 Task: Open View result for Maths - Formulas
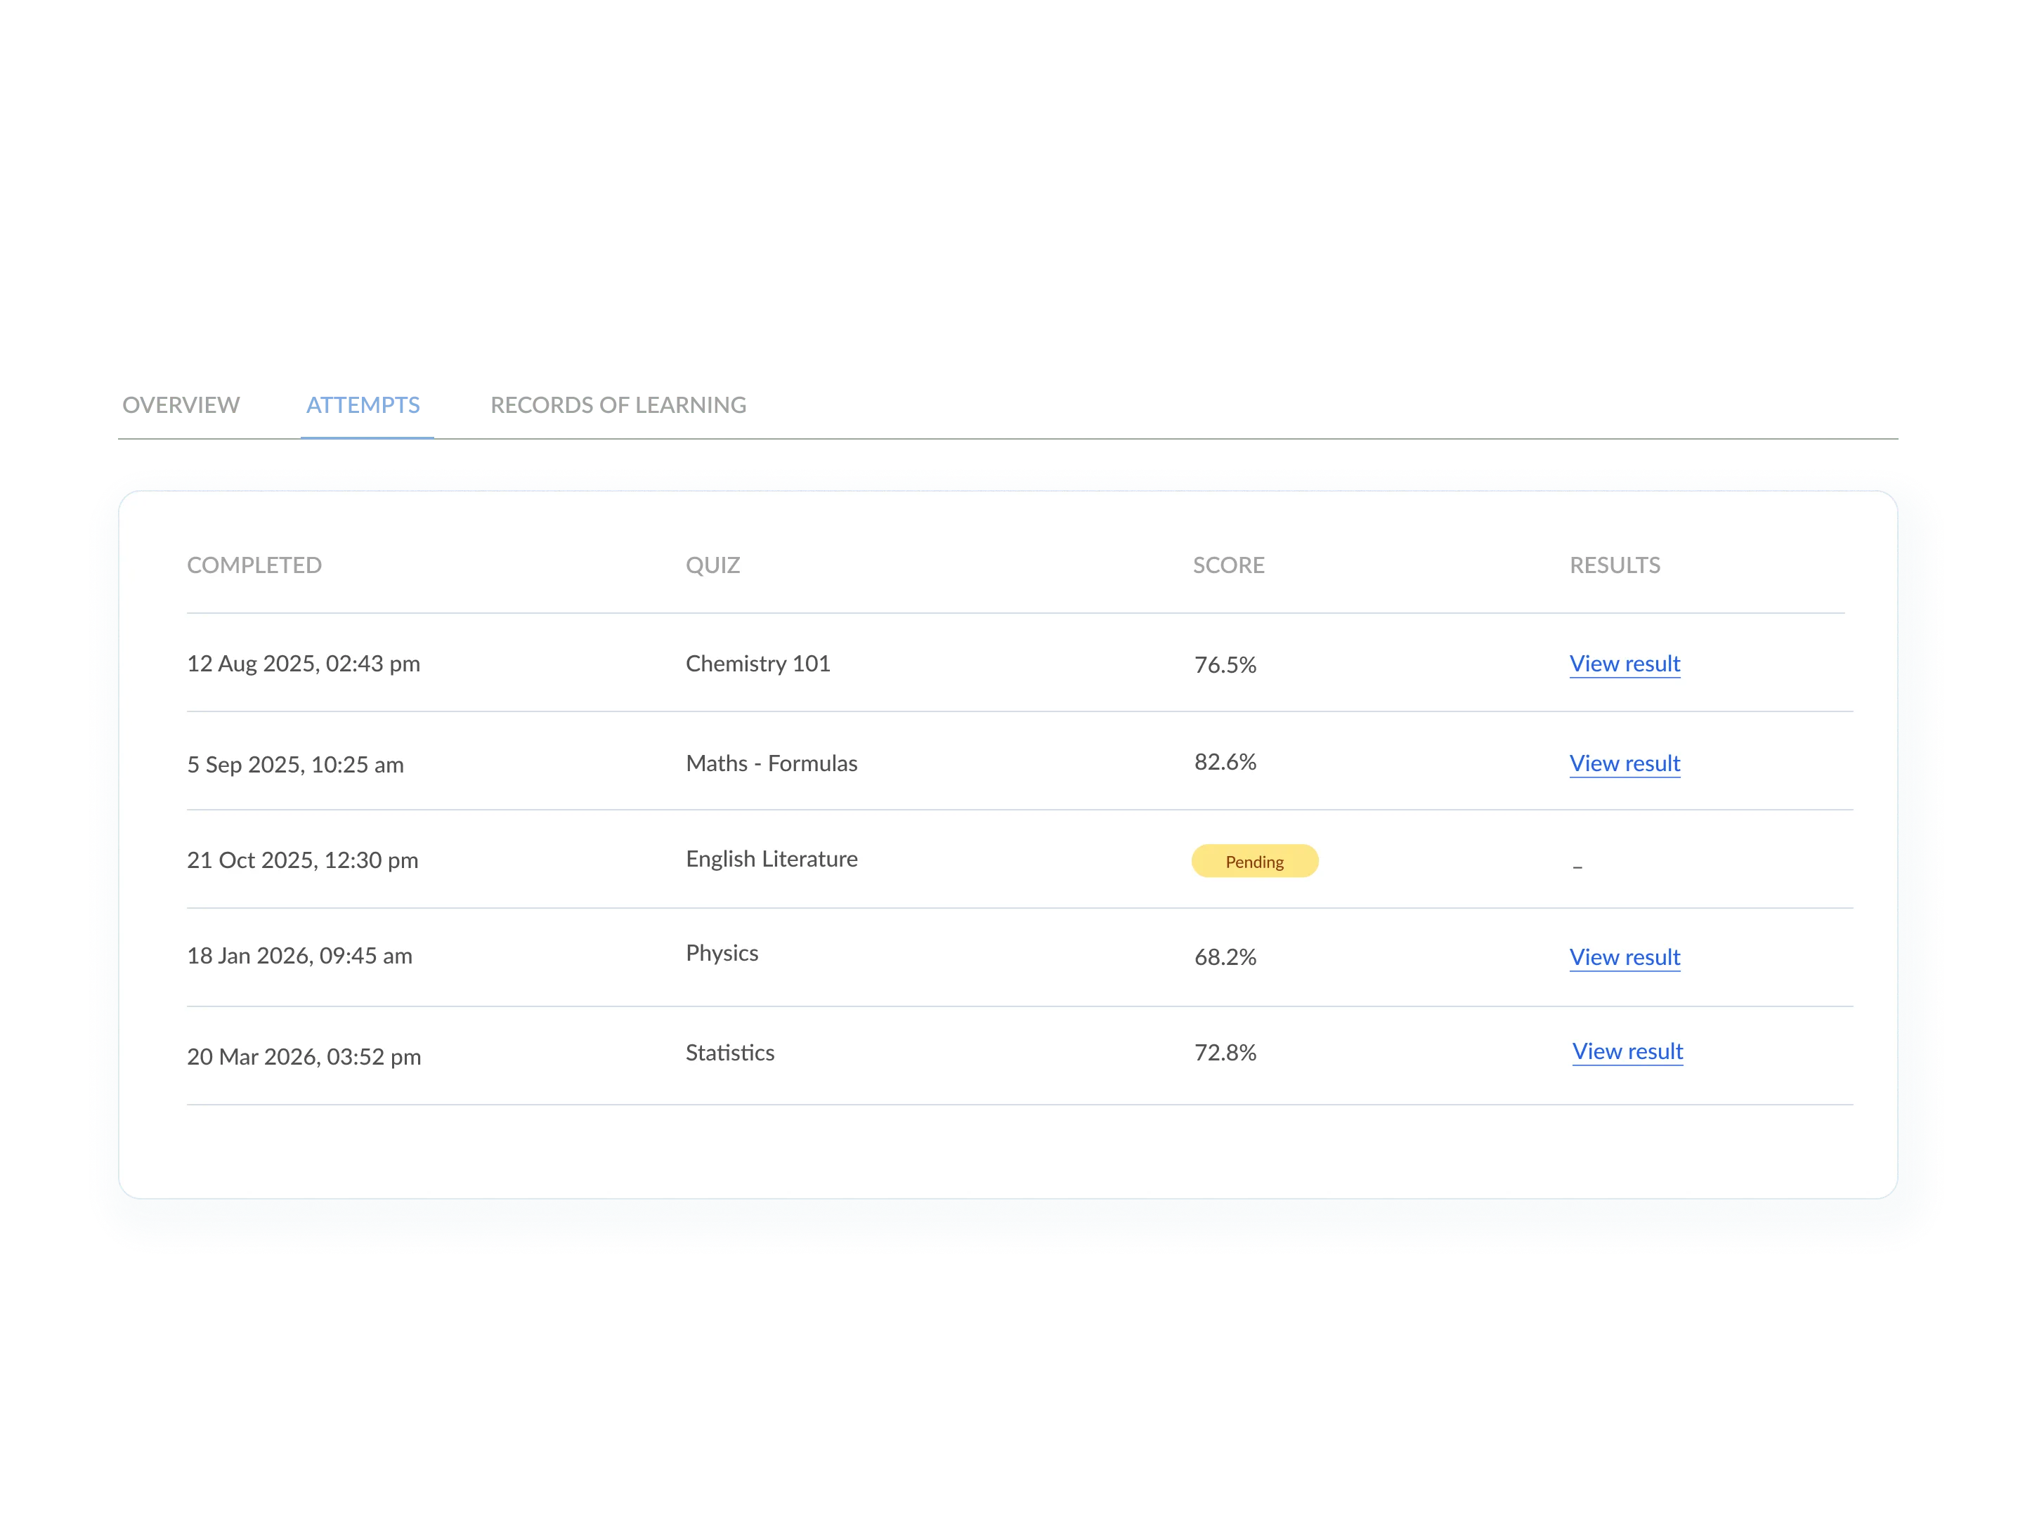[1624, 763]
